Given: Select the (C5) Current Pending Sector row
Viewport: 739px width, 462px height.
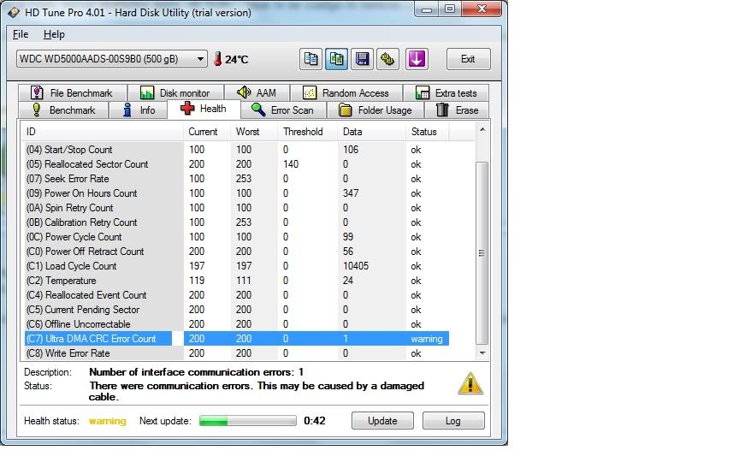Looking at the screenshot, I should [236, 310].
